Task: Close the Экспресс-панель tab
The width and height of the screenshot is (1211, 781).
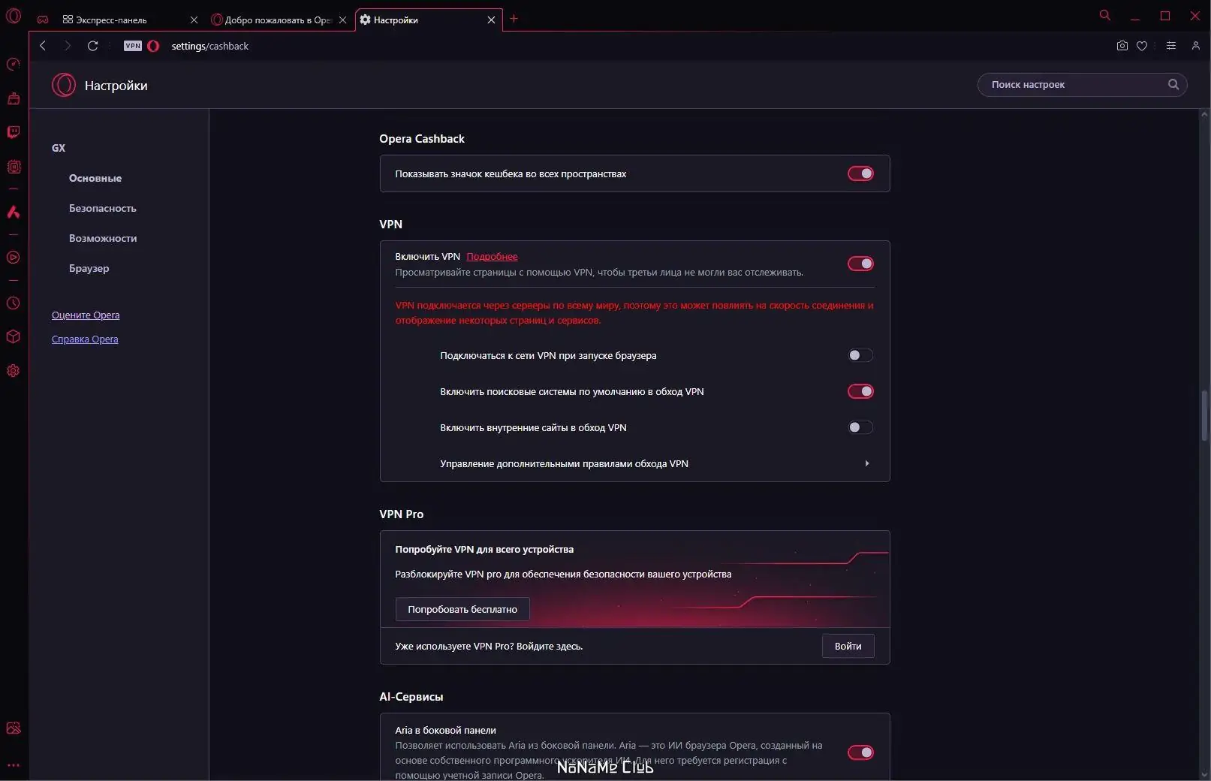Action: [194, 20]
